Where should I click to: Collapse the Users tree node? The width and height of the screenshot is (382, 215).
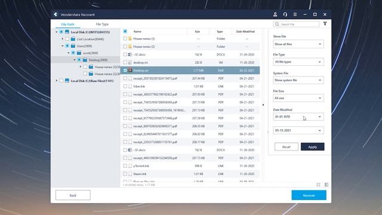(62, 46)
